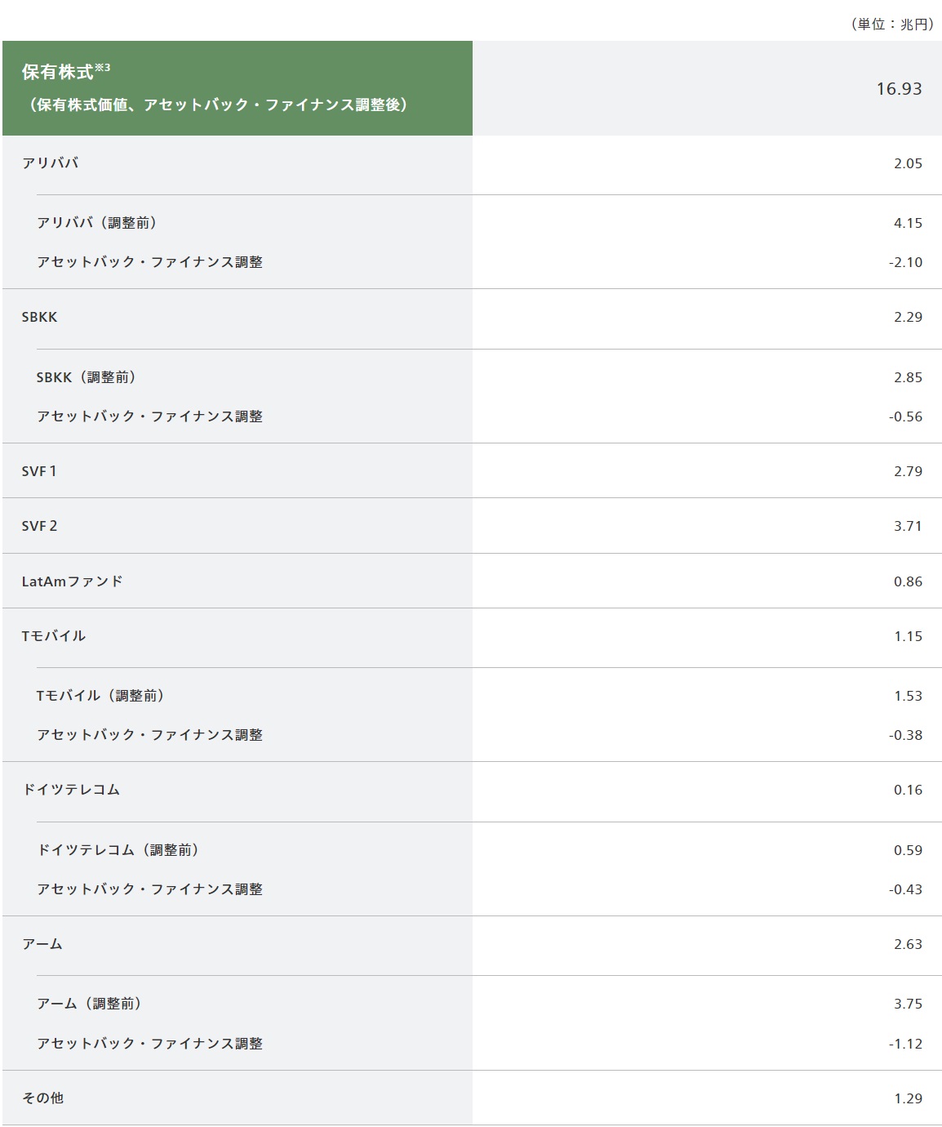942x1127 pixels.
Task: Click the その他 row label
Action: pos(42,1098)
